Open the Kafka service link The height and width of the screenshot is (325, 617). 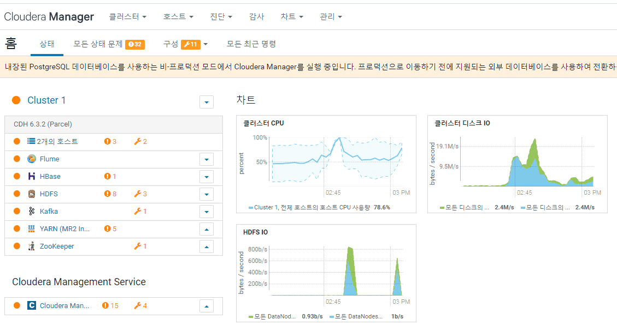point(49,211)
